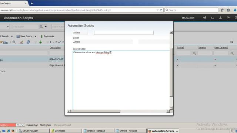Image resolution: width=237 pixels, height=133 pixels.
Task: Expand the Save Query dropdown arrow
Action: pos(35,36)
